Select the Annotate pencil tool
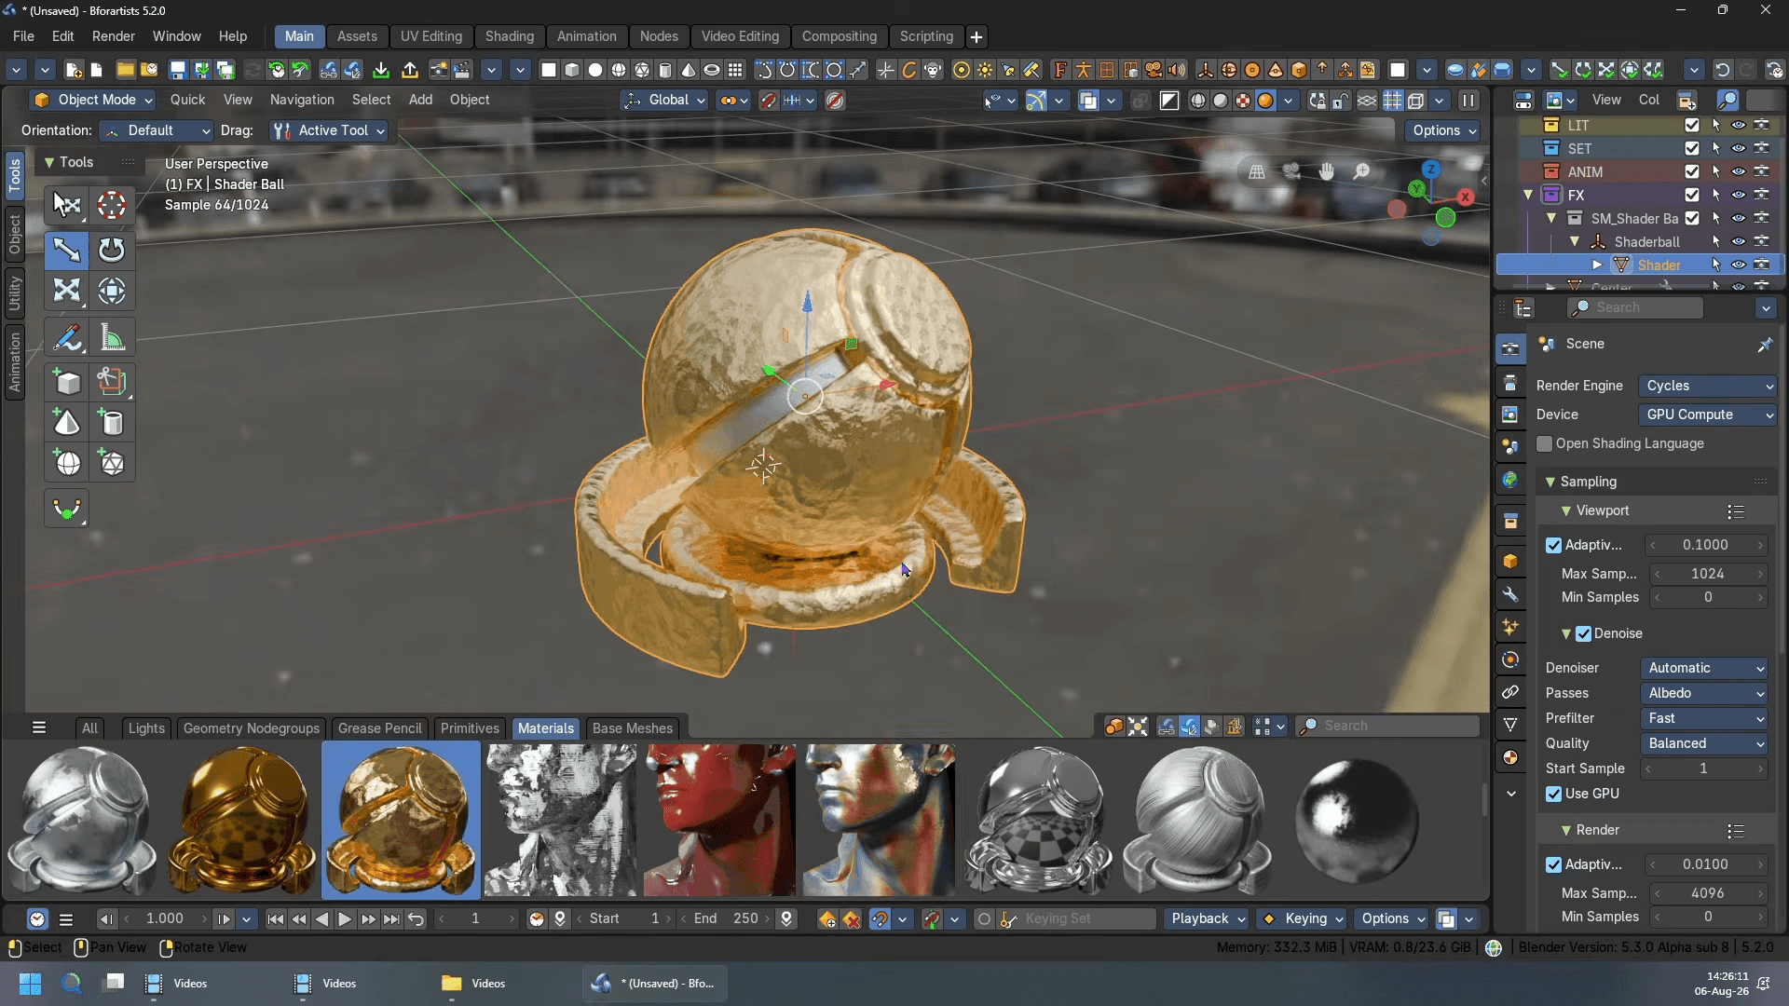The width and height of the screenshot is (1789, 1006). (x=67, y=337)
